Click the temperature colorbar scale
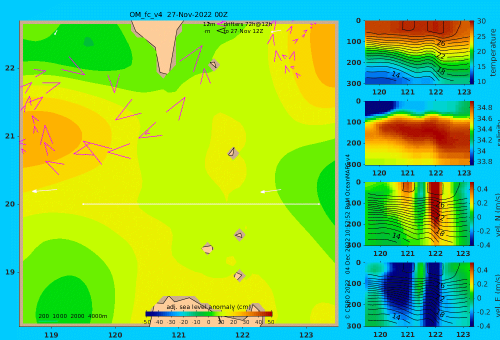The image size is (500, 340). point(472,52)
